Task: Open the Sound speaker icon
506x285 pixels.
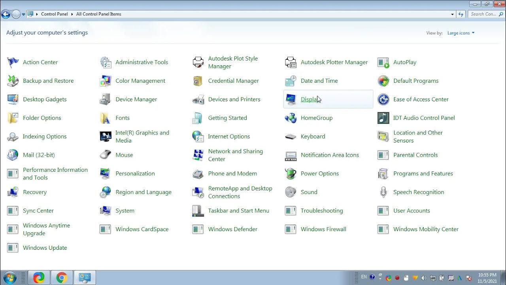Action: (x=291, y=192)
